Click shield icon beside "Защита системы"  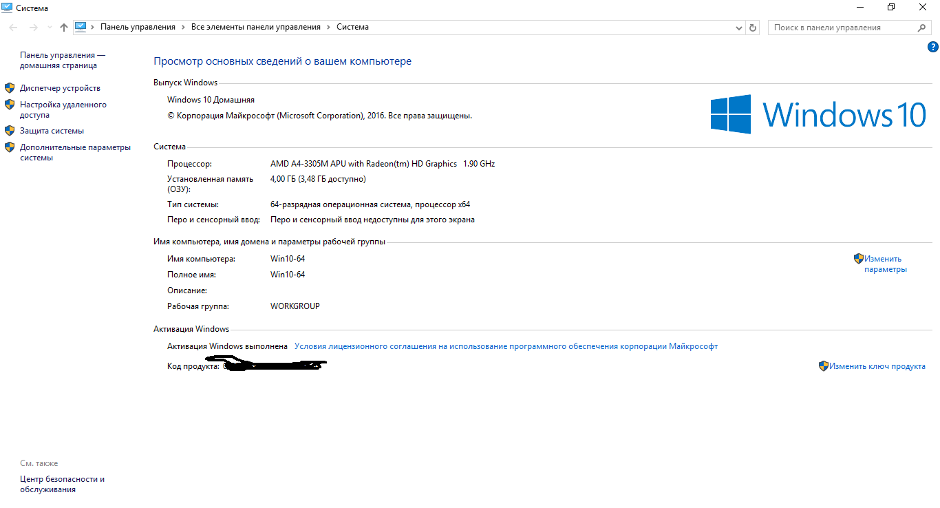(10, 130)
